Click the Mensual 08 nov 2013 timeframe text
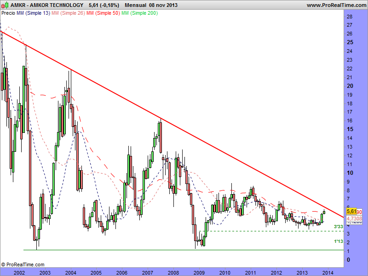The width and height of the screenshot is (368, 276). click(151, 5)
